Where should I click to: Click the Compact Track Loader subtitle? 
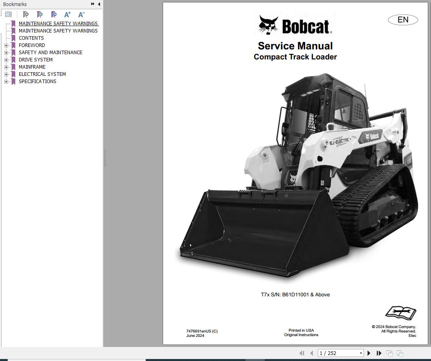[x=295, y=57]
